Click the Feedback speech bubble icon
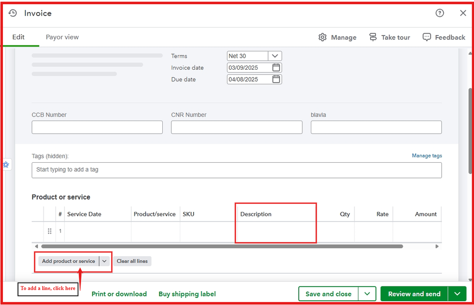Image resolution: width=474 pixels, height=305 pixels. click(427, 37)
